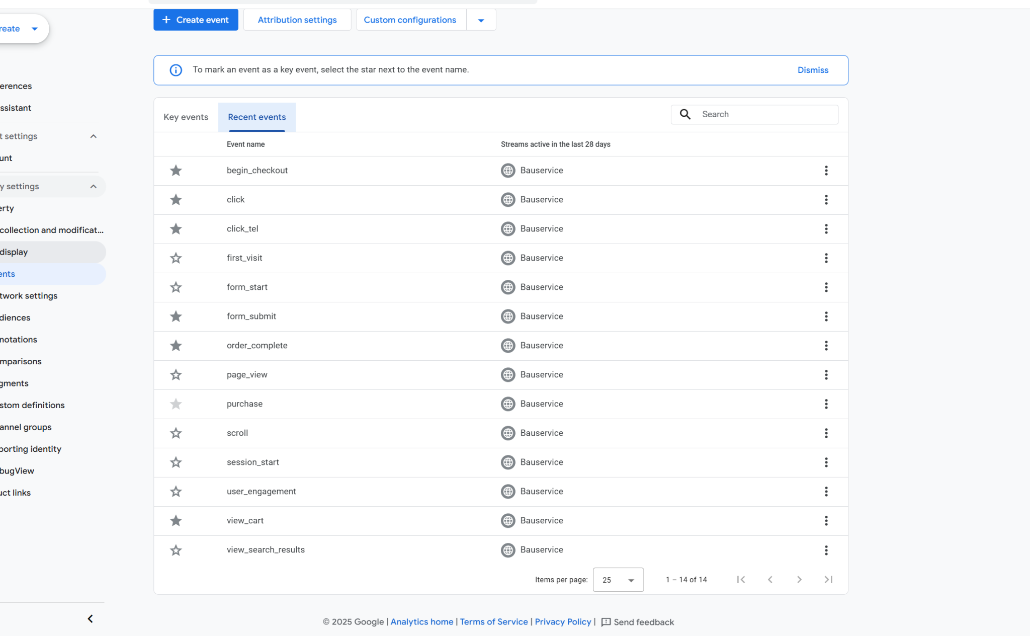
Task: Dismiss the key event info banner
Action: tap(813, 70)
